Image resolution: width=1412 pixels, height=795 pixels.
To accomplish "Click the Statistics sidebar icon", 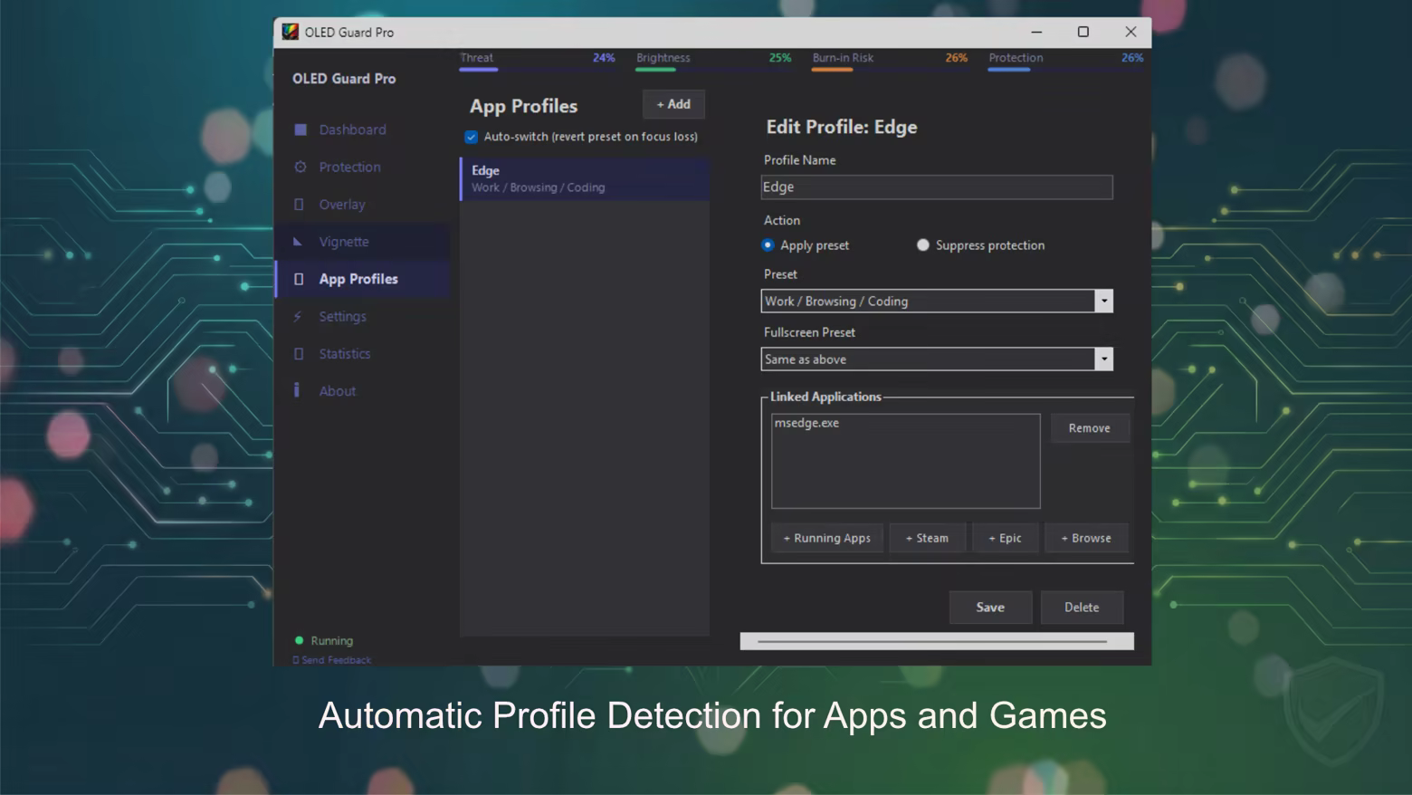I will [x=300, y=354].
